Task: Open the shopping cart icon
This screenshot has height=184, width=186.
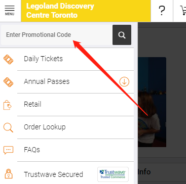Action: (x=183, y=11)
